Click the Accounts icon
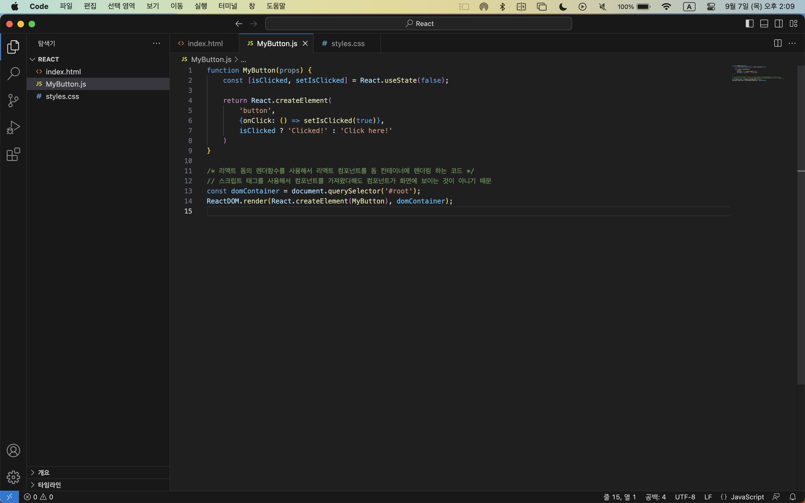 pos(13,450)
